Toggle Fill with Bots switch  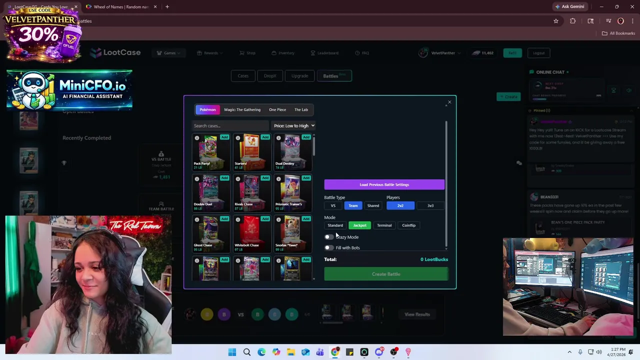point(328,247)
